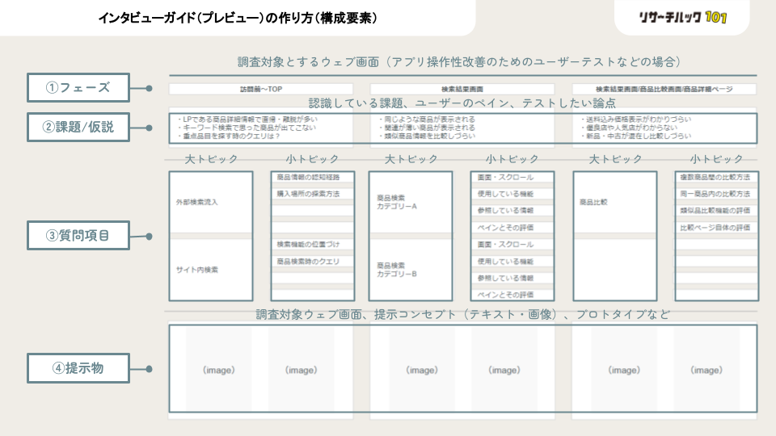Click the リサーチハック101 logo
Screen dimensions: 776x436
pos(682,17)
